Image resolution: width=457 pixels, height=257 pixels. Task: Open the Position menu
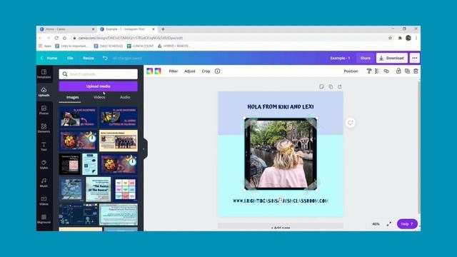click(351, 71)
